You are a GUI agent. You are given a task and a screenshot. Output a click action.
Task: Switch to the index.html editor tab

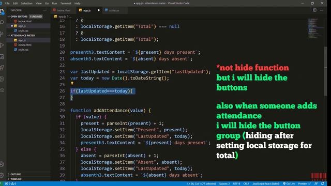pos(63,10)
